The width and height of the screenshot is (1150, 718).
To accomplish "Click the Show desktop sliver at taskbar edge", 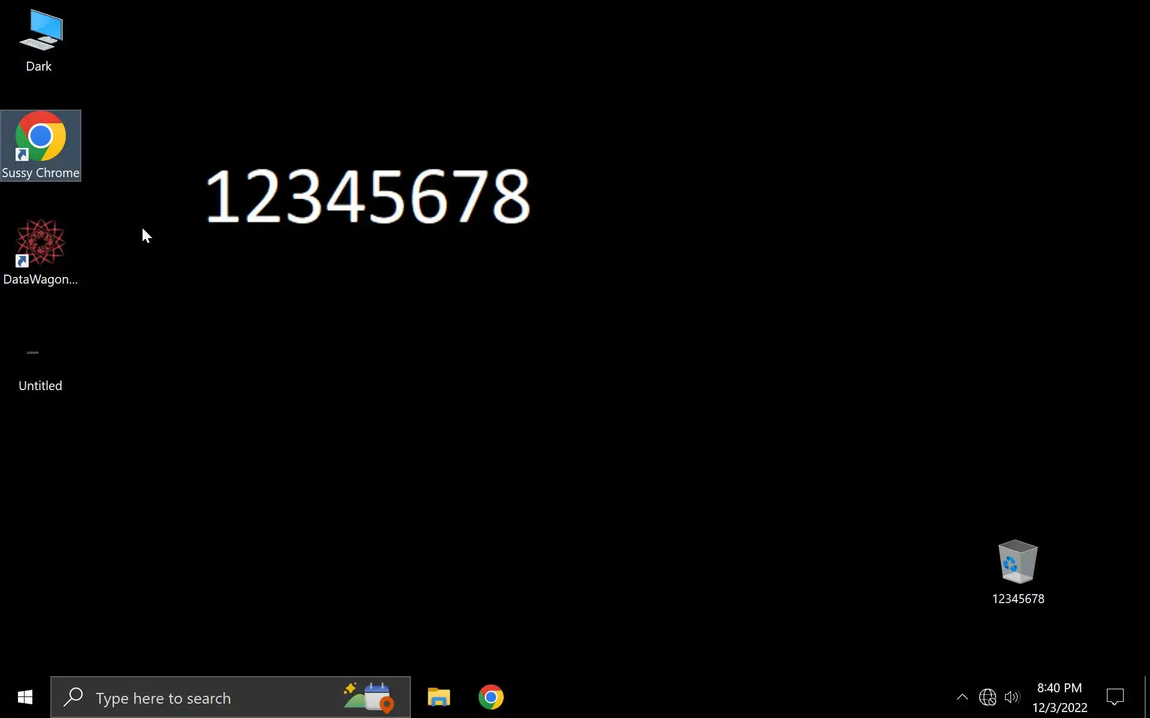I will pyautogui.click(x=1146, y=697).
